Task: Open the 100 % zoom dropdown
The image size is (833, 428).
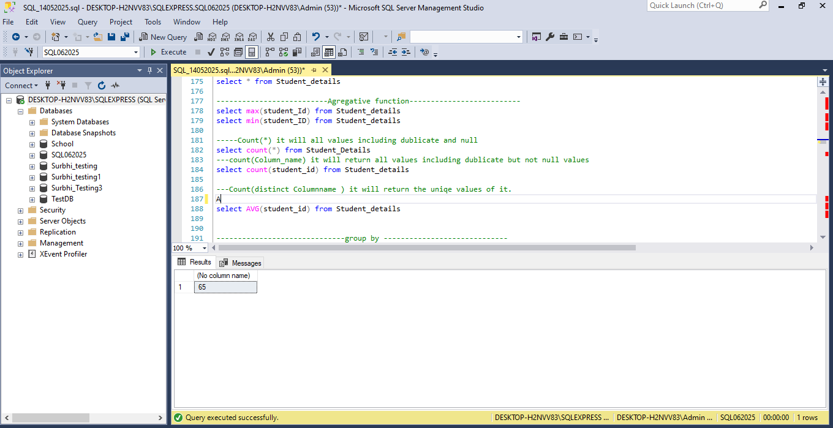Action: [x=205, y=248]
